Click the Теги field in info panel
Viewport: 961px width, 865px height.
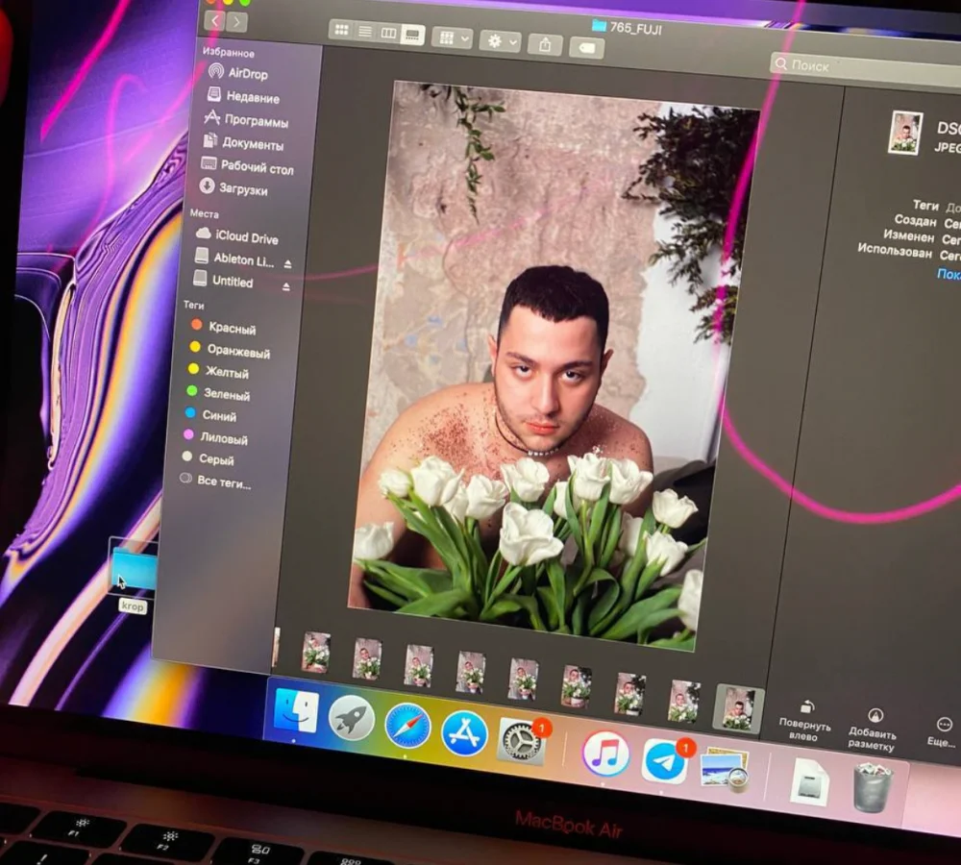click(952, 208)
